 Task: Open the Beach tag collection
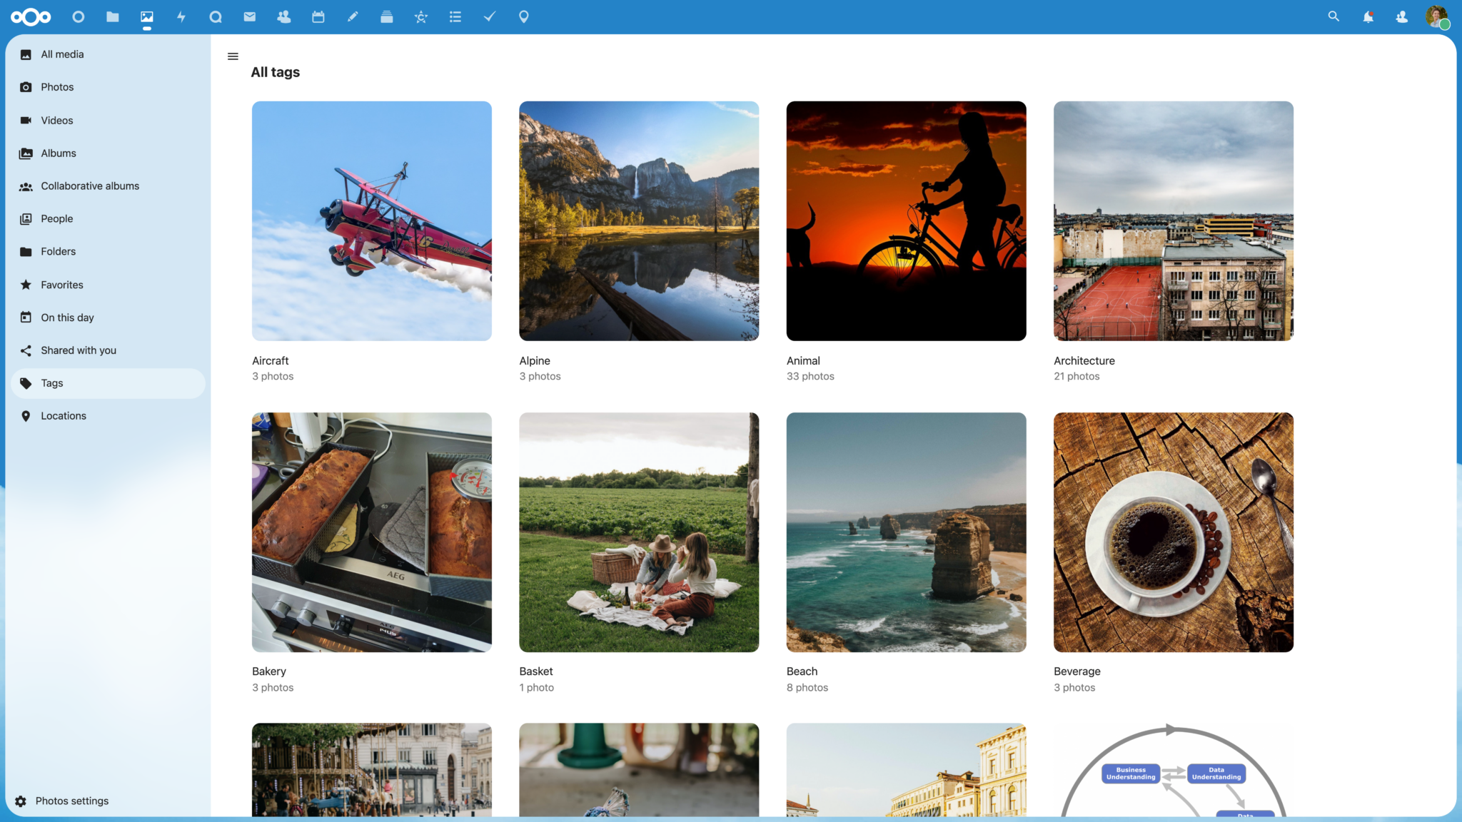point(906,532)
